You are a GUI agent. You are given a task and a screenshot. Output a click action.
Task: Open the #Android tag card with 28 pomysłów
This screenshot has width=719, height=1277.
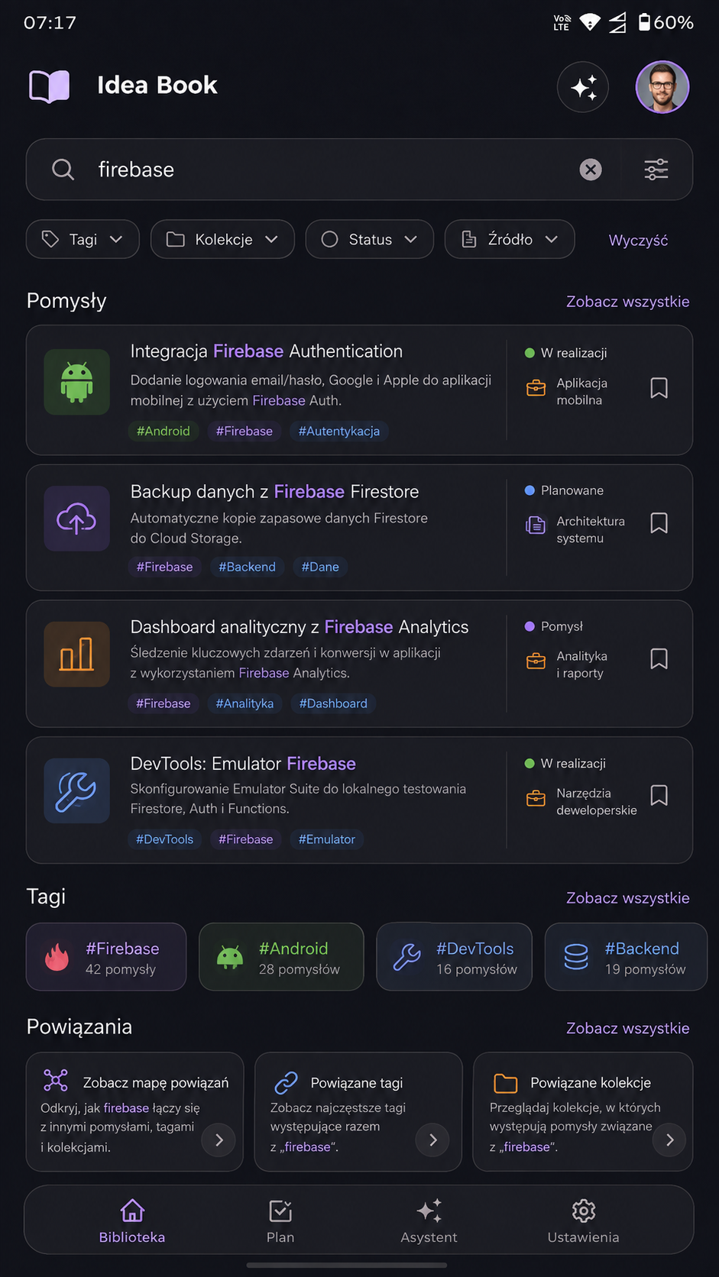(281, 957)
